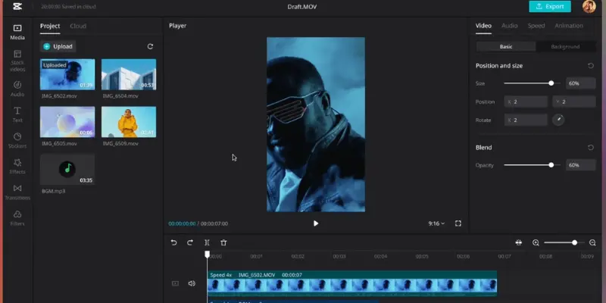Switch to the Cloud tab
This screenshot has height=303, width=606.
(x=78, y=26)
